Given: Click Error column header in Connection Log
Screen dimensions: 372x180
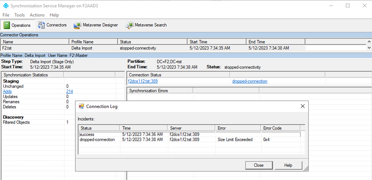Looking at the screenshot, I should tap(238, 128).
